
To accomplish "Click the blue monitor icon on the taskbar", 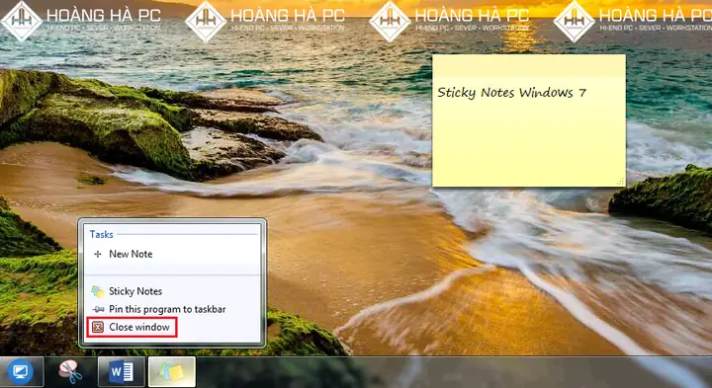I will coord(21,371).
